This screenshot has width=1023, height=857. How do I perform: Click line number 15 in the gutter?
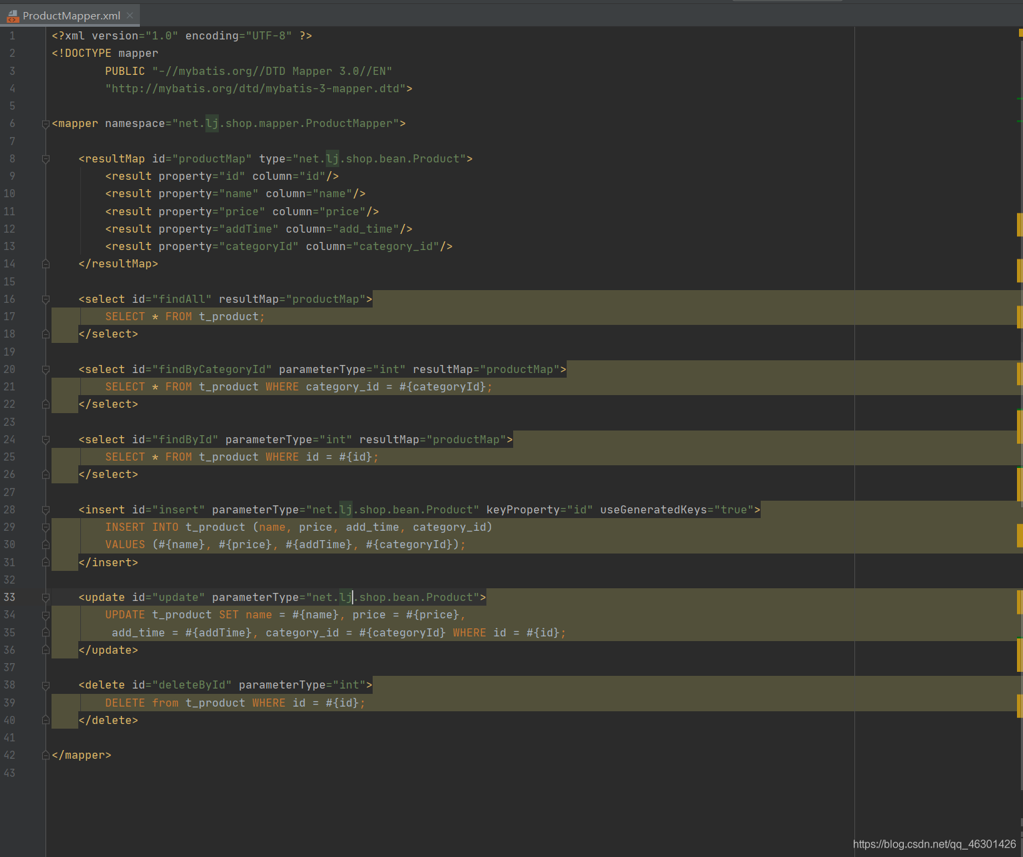coord(9,282)
